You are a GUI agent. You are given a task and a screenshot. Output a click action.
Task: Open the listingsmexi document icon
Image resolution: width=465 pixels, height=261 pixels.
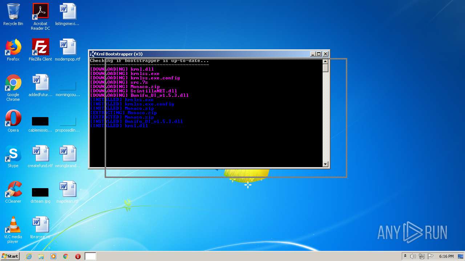68,15
